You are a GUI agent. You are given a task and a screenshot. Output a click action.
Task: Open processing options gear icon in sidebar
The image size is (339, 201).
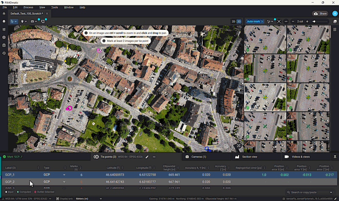[4, 37]
